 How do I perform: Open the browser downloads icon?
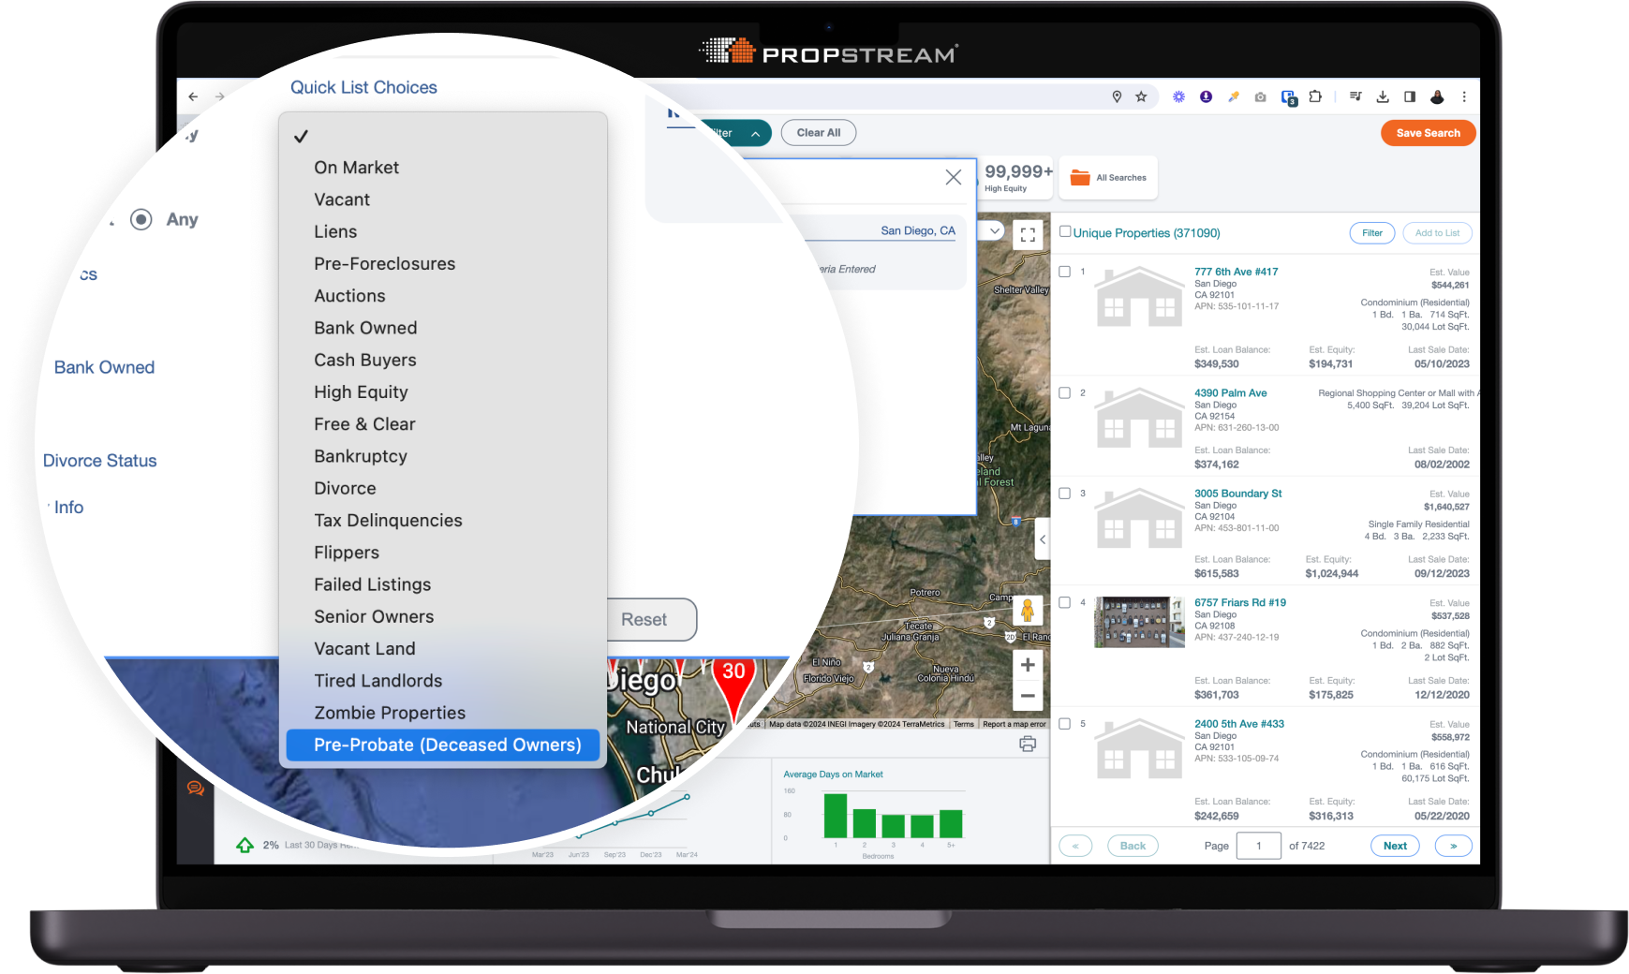coord(1382,96)
